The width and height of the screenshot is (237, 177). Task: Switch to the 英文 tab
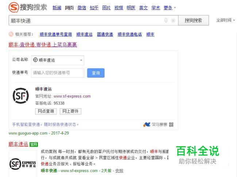pos(143,8)
